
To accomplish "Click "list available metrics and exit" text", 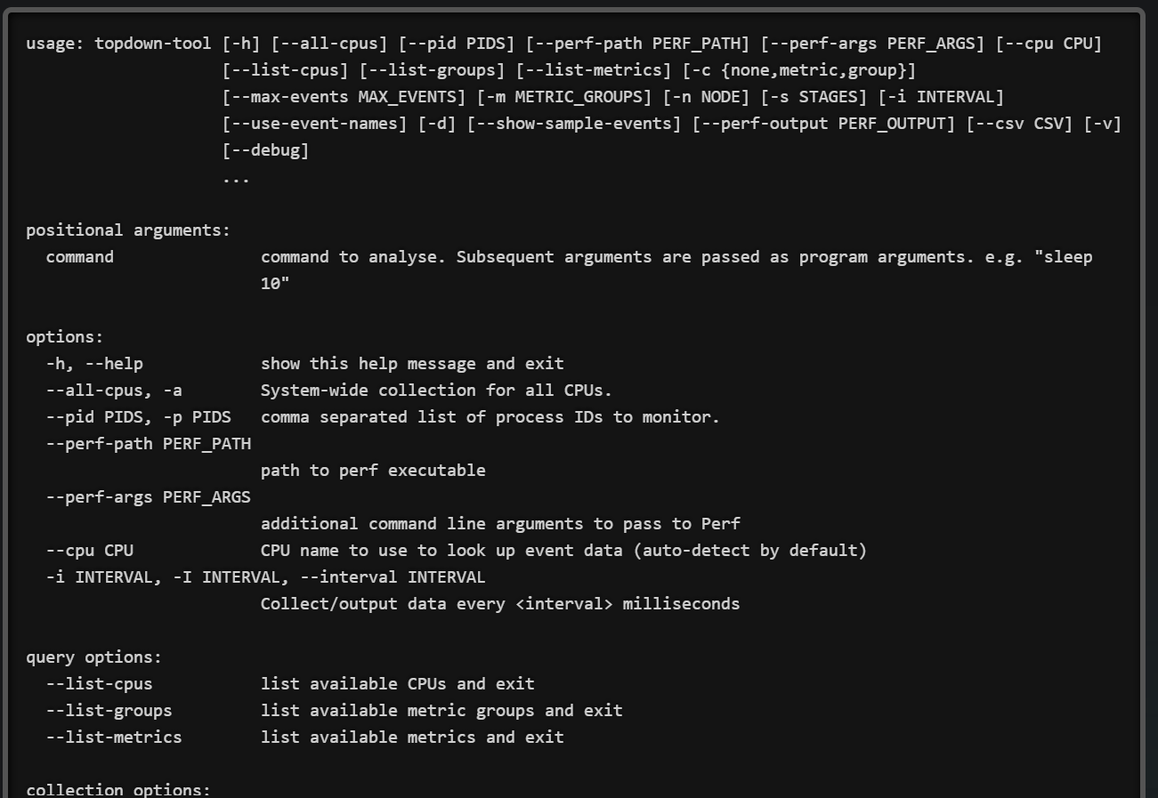I will point(412,738).
